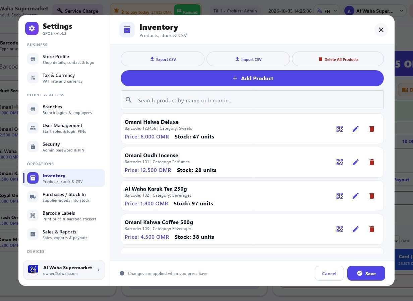The height and width of the screenshot is (301, 413).
Task: Edit Omani Kahwa Coffee 500g
Action: coord(356,229)
